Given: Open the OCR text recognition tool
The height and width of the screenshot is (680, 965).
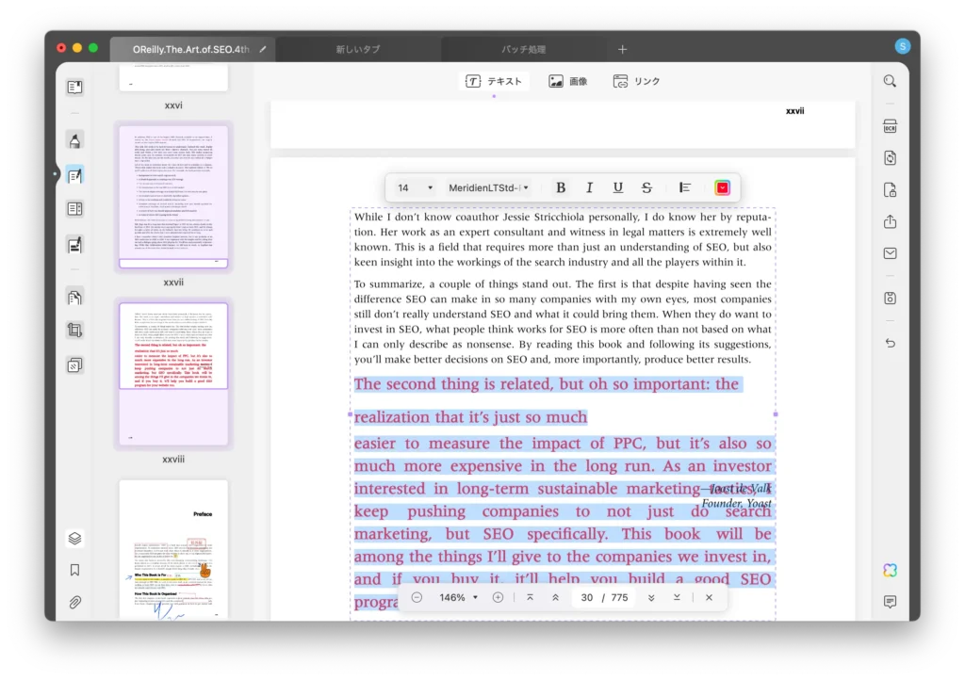Looking at the screenshot, I should point(890,126).
